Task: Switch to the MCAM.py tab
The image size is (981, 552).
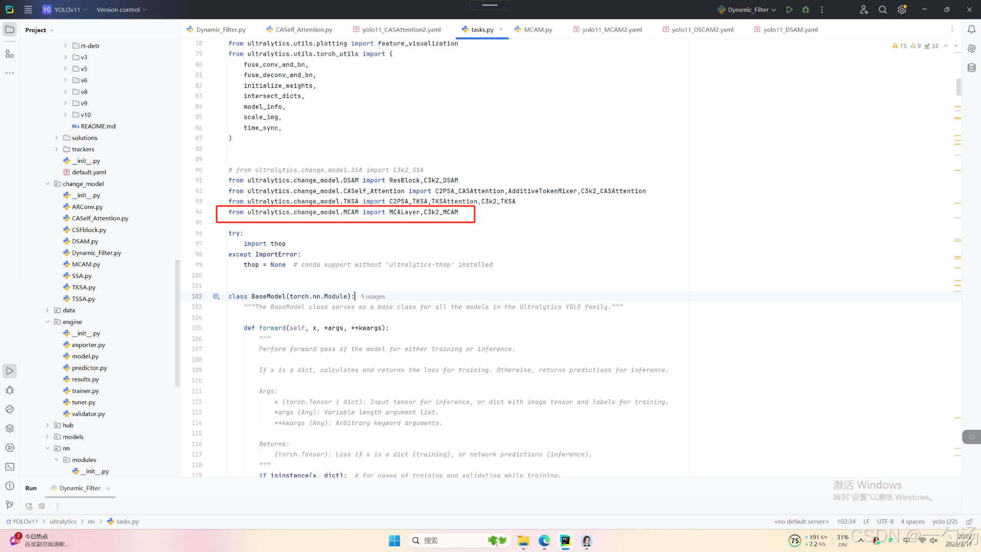Action: (538, 30)
